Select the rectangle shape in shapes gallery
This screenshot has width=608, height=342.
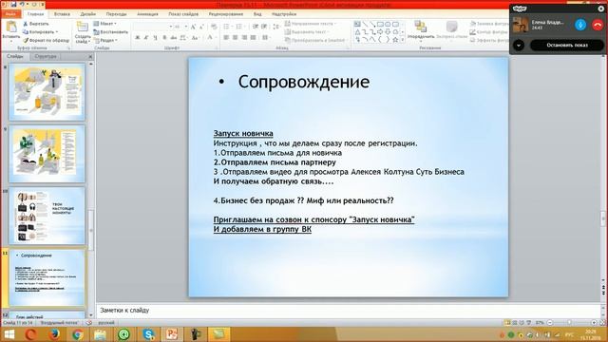click(x=380, y=25)
